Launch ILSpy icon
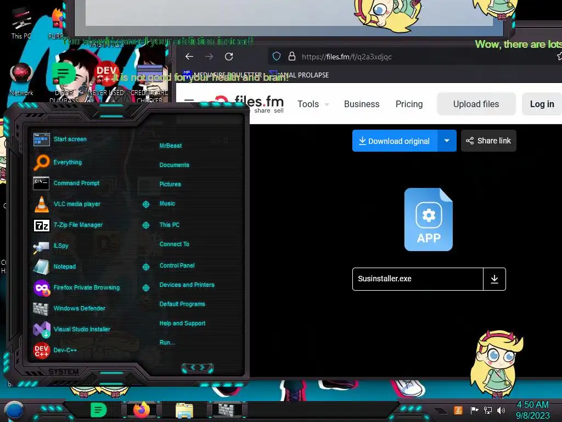Screen dimensions: 562x422 41,247
